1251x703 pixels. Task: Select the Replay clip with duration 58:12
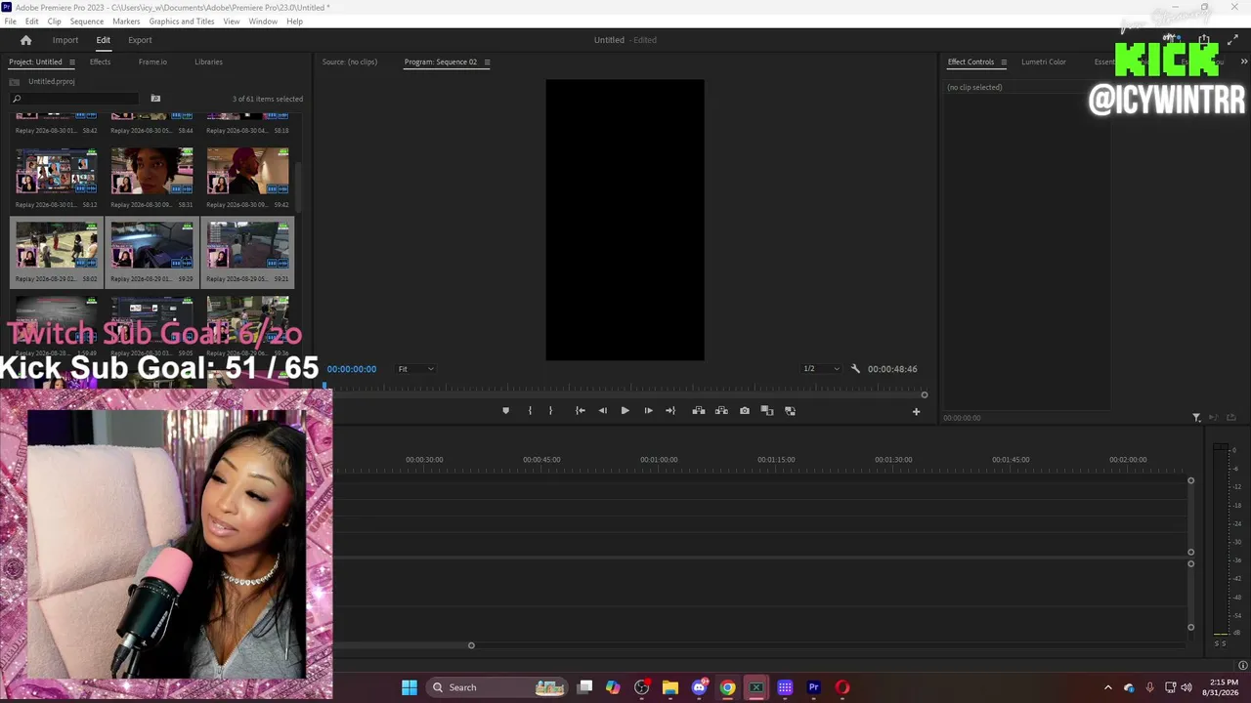[57, 178]
